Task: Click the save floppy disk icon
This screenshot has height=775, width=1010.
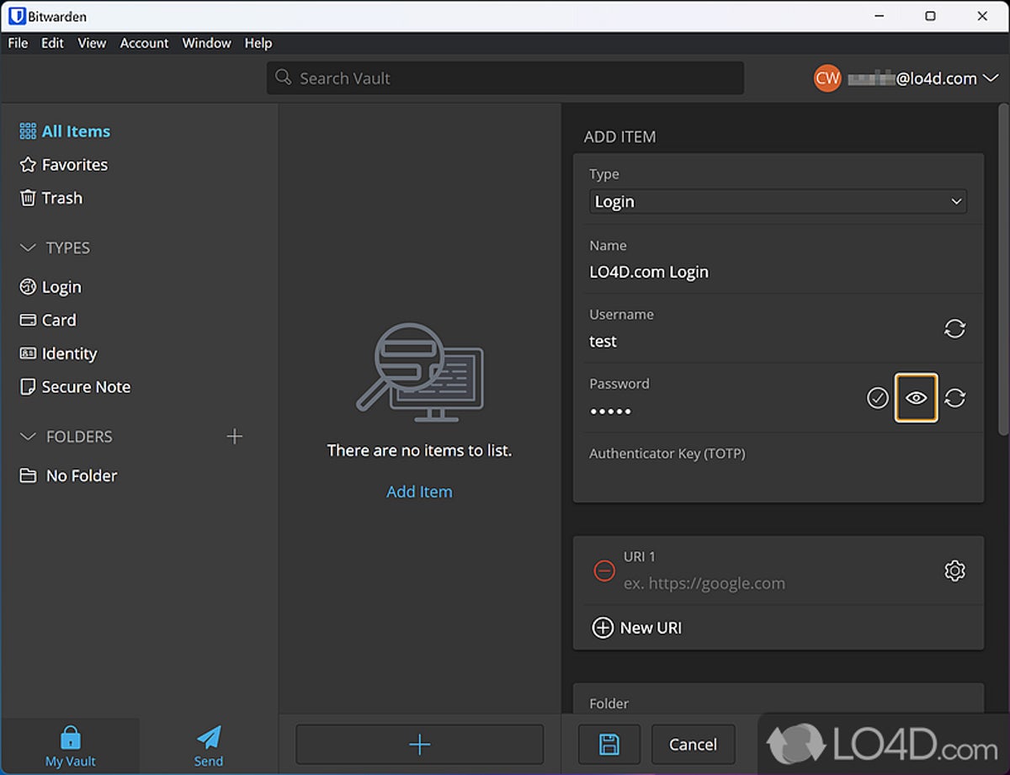Action: [609, 745]
